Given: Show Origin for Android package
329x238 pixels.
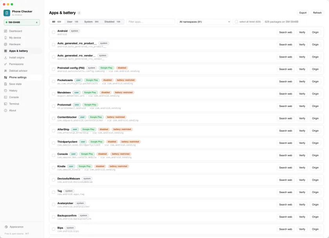Looking at the screenshot, I should coord(315,32).
